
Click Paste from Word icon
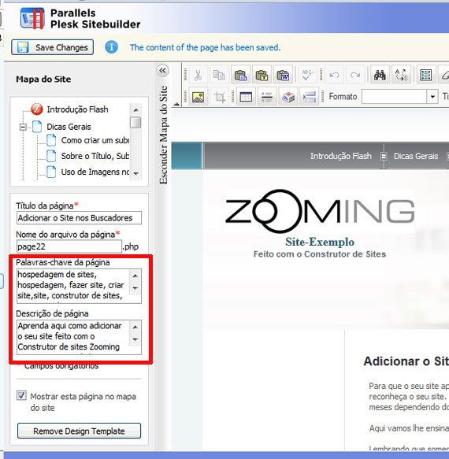(x=283, y=75)
